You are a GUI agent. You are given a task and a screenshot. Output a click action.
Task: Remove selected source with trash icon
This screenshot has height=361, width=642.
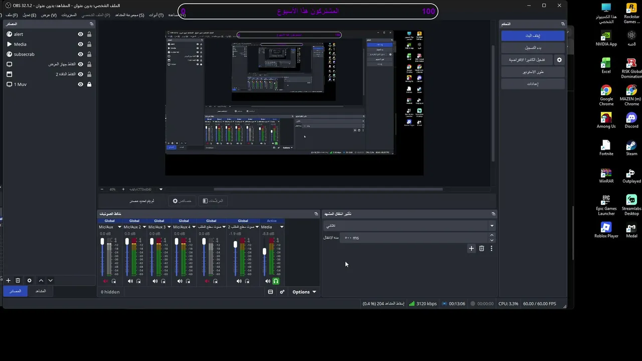18,280
